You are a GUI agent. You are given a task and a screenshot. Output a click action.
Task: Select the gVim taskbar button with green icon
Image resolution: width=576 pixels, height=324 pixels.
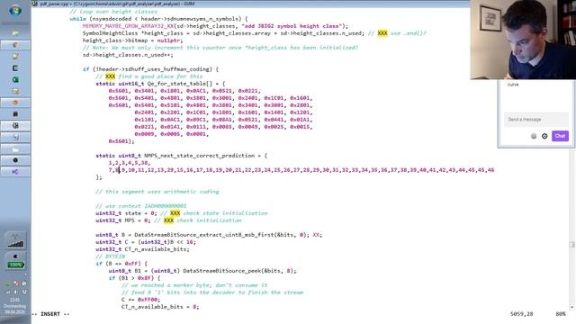tap(15, 126)
